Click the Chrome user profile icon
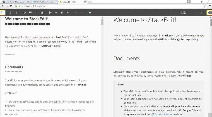This screenshot has width=212, height=117. pos(189,1)
